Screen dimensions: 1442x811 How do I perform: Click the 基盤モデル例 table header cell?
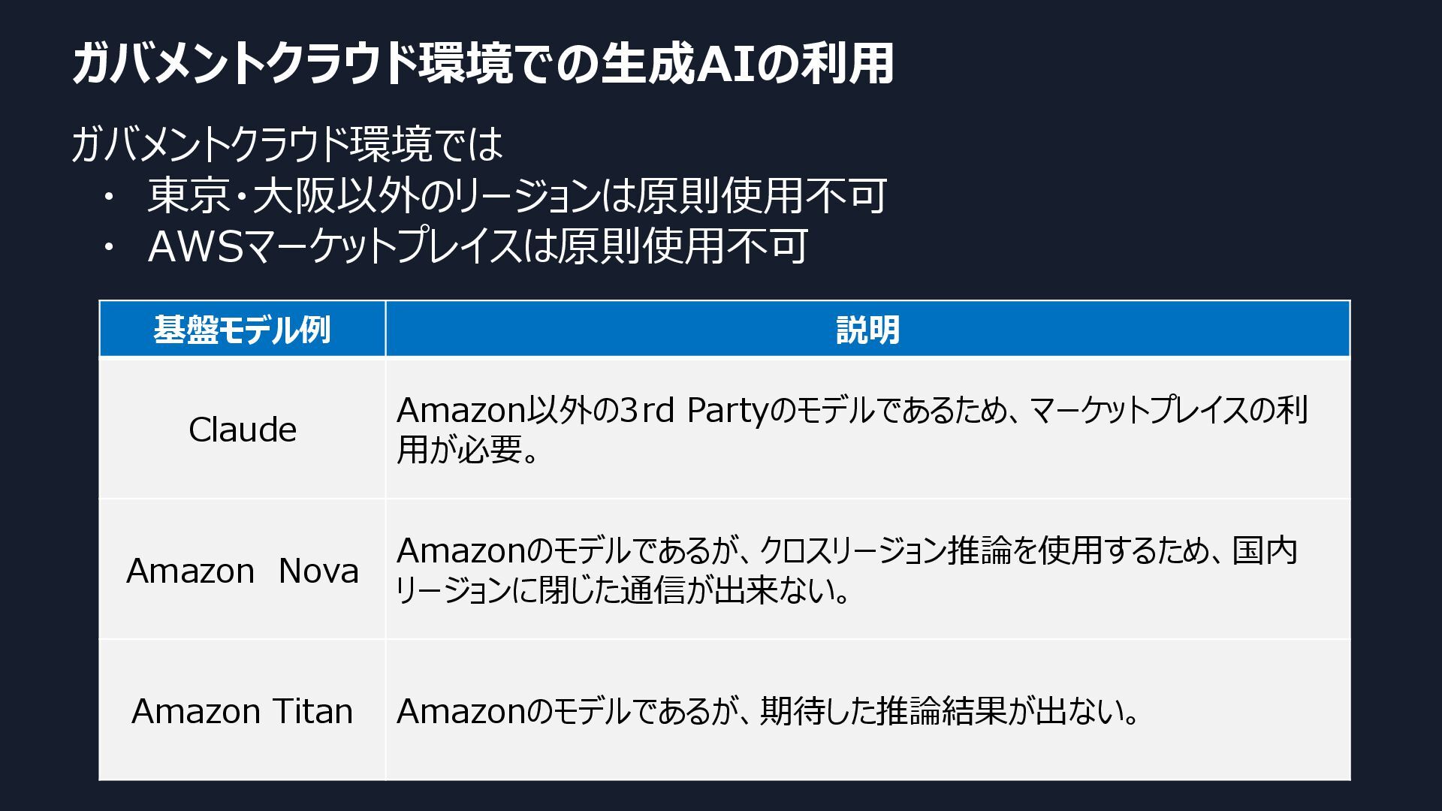[x=242, y=330]
